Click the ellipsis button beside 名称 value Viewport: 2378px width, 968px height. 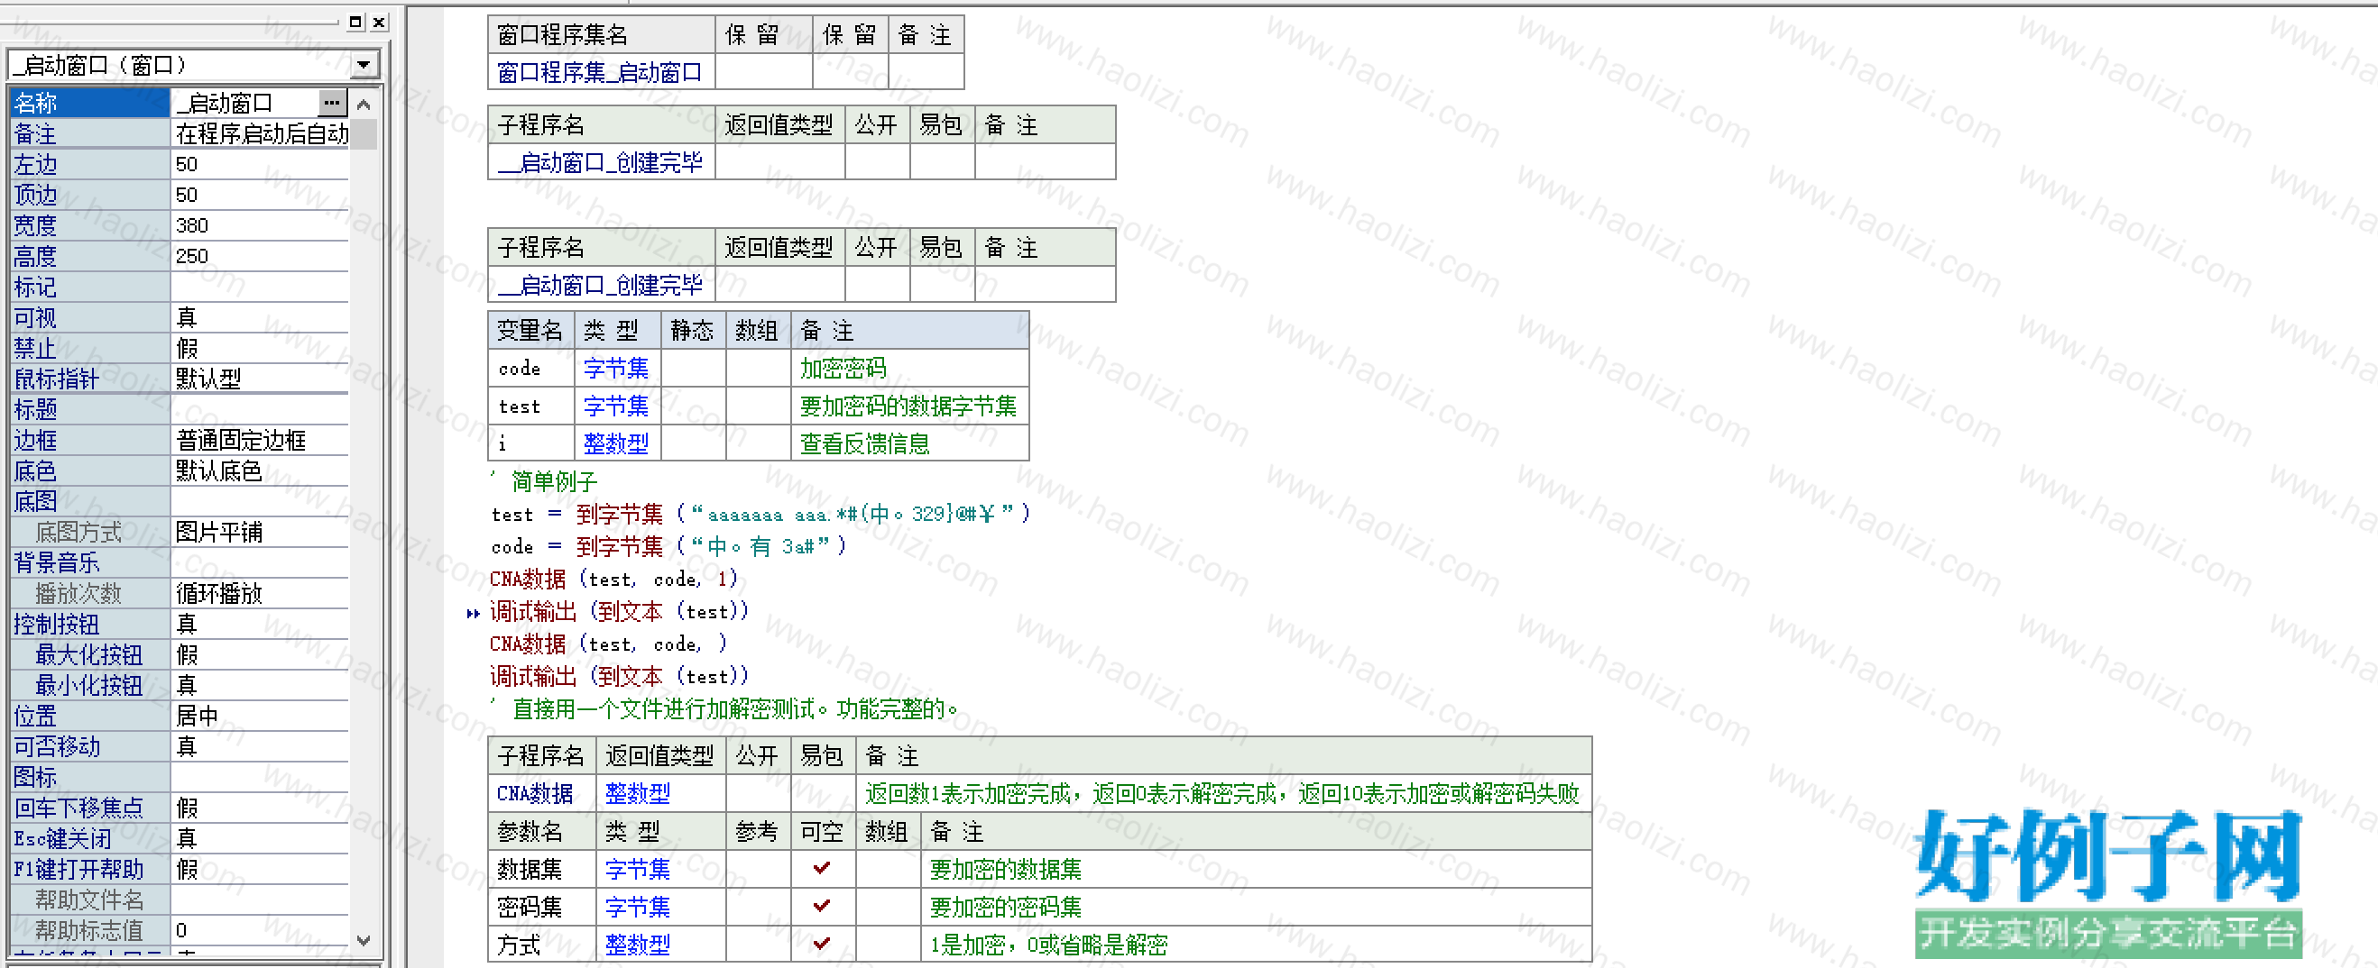tap(332, 103)
